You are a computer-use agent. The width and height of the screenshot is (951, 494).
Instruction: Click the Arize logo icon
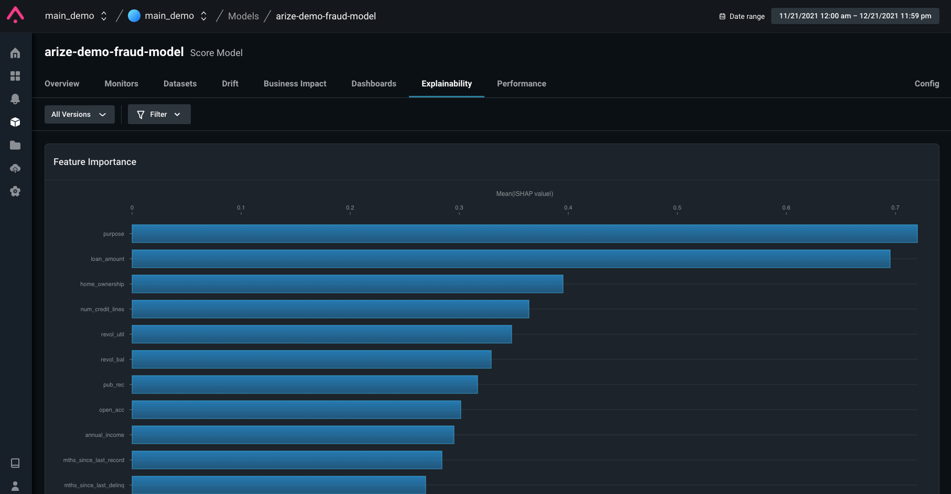click(x=15, y=15)
